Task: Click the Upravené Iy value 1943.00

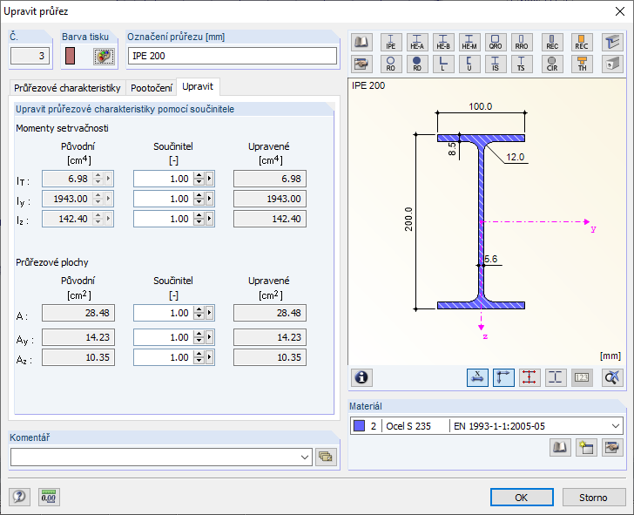Action: coord(270,199)
